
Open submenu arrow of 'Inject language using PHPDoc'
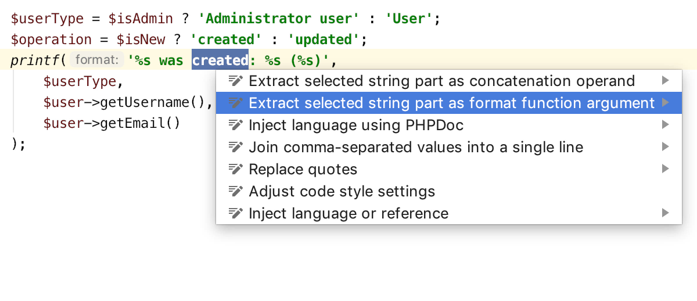coord(666,125)
